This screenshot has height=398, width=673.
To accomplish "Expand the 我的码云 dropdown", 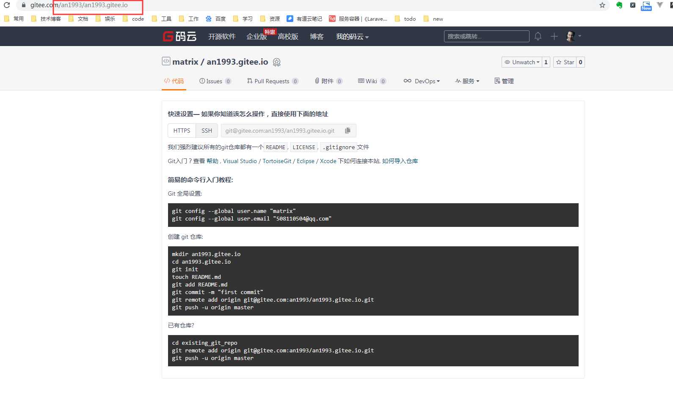I will pyautogui.click(x=353, y=37).
